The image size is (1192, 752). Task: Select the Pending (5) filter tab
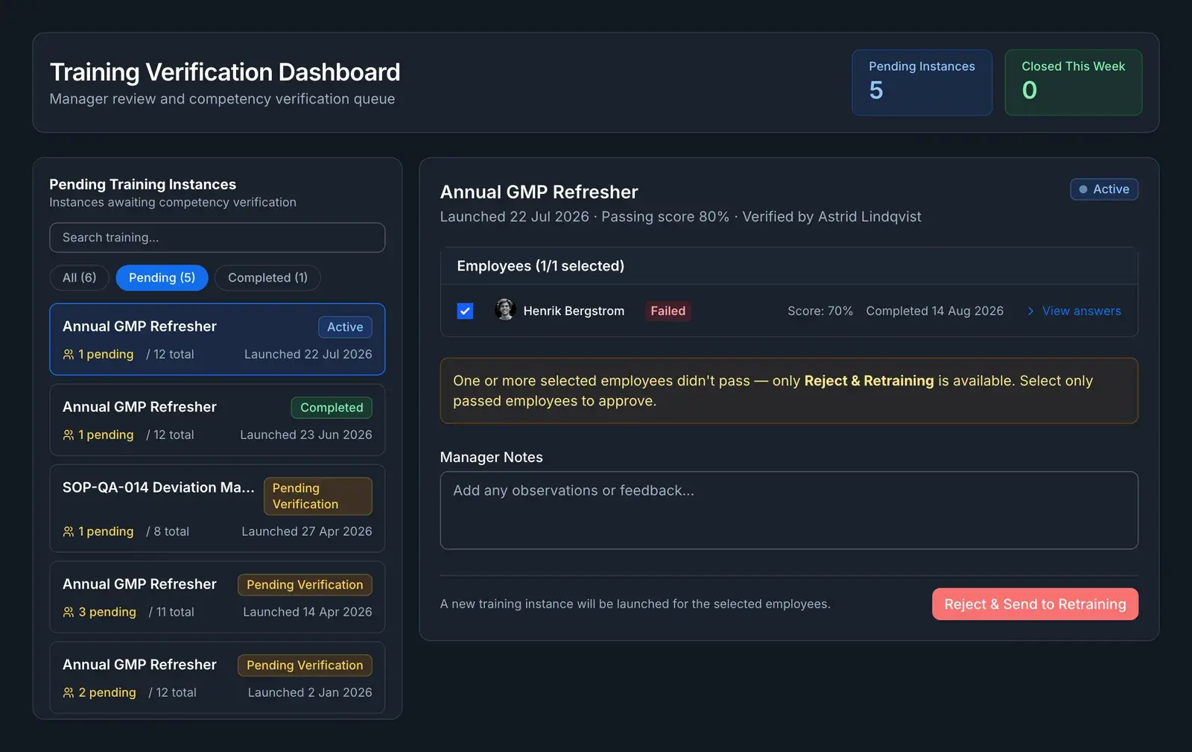pos(162,277)
